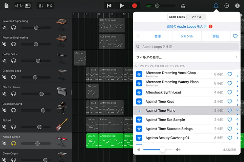Start playback with Play button

tap(122, 6)
